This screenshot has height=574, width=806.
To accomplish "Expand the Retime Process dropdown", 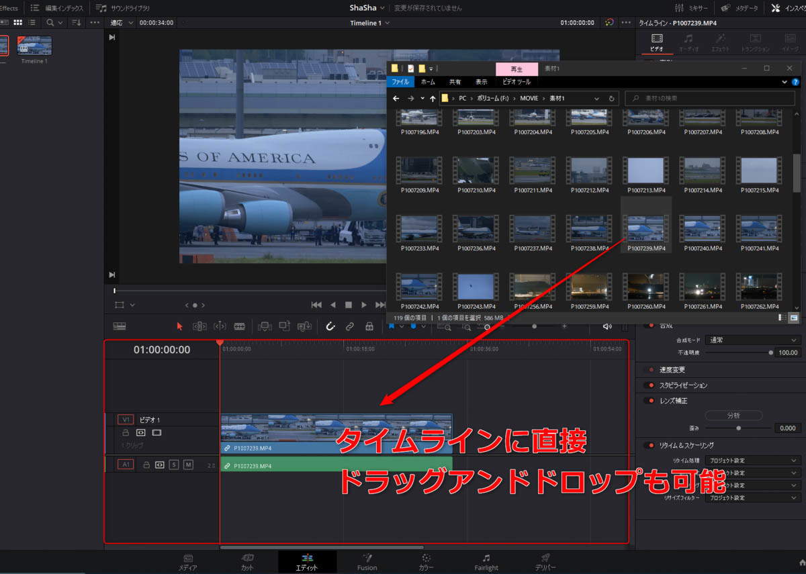I will [753, 461].
